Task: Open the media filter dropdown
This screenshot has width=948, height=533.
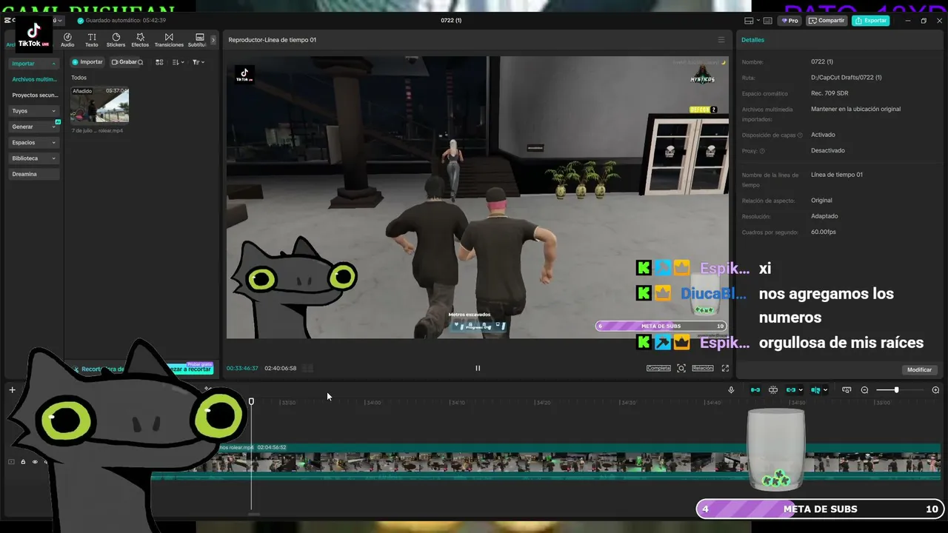Action: pyautogui.click(x=198, y=62)
